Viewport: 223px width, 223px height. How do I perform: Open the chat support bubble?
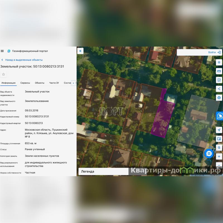click(x=209, y=154)
